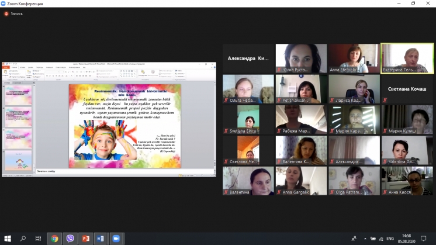Screen dimensions: 436x245
Task: Open Google Chrome from the taskbar
Action: [x=54, y=238]
